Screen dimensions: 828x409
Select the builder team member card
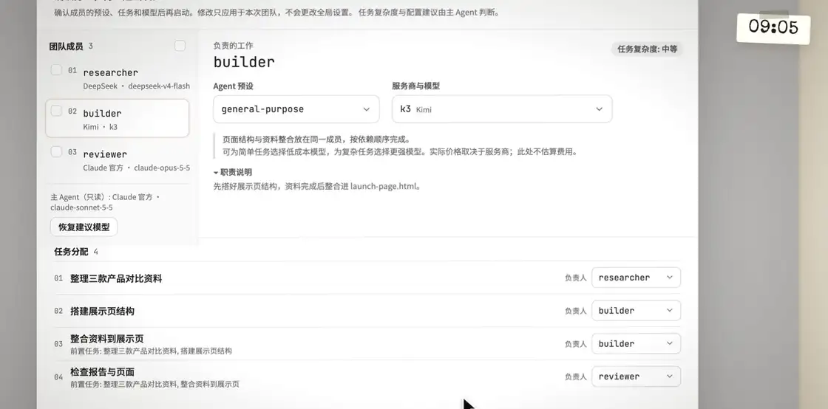(x=118, y=119)
